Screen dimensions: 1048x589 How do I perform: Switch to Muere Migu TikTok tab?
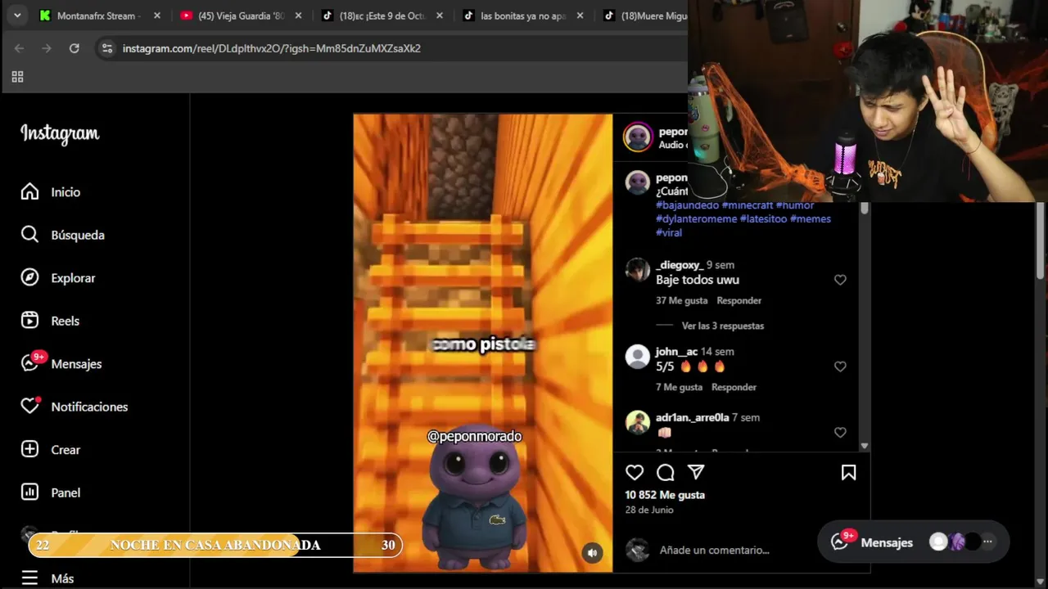644,16
